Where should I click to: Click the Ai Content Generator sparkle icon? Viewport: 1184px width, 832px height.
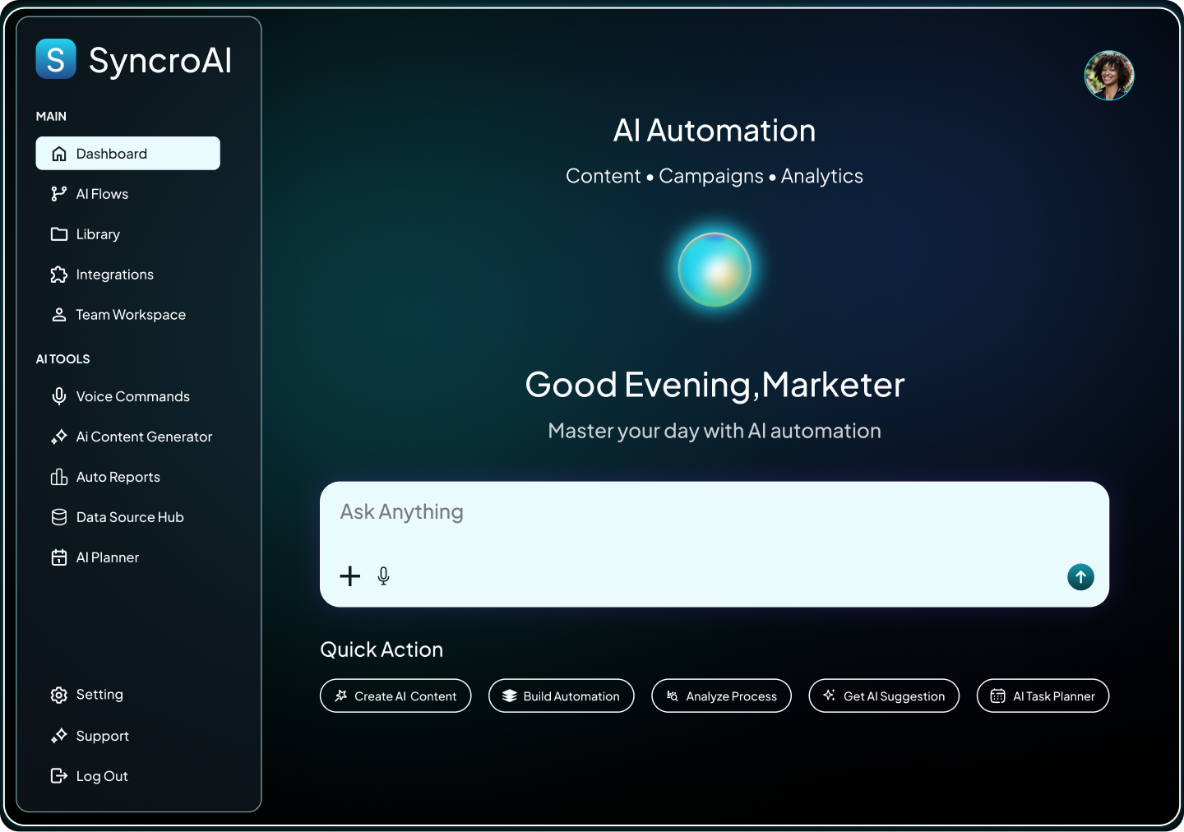(59, 437)
